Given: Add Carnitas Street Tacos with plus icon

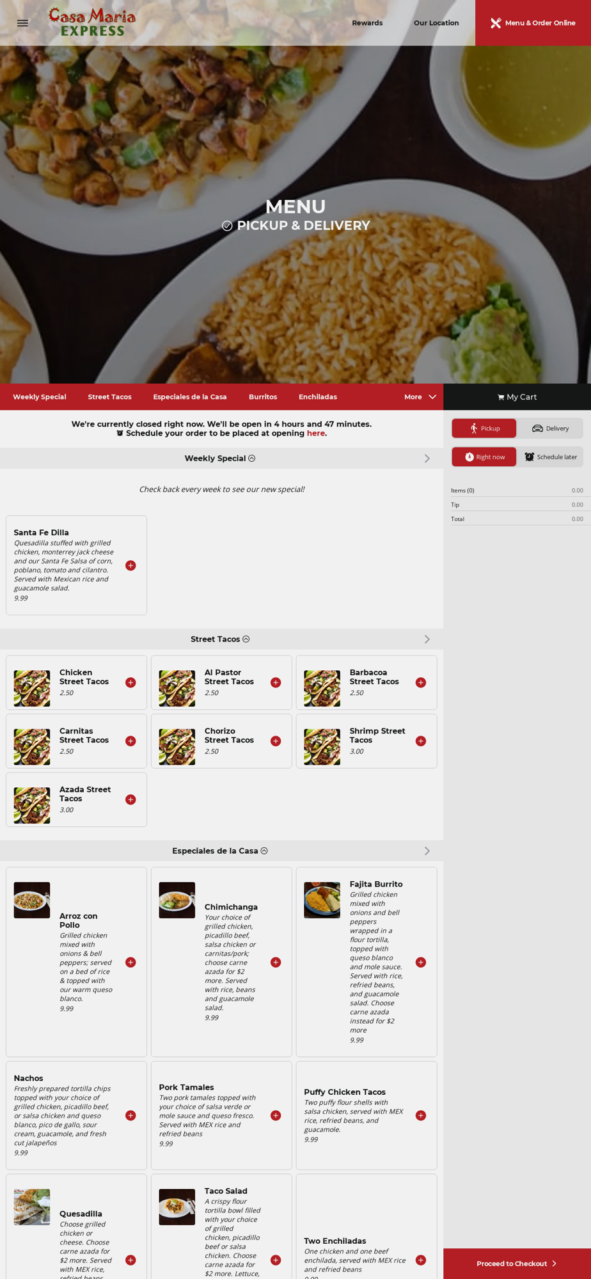Looking at the screenshot, I should (x=130, y=741).
